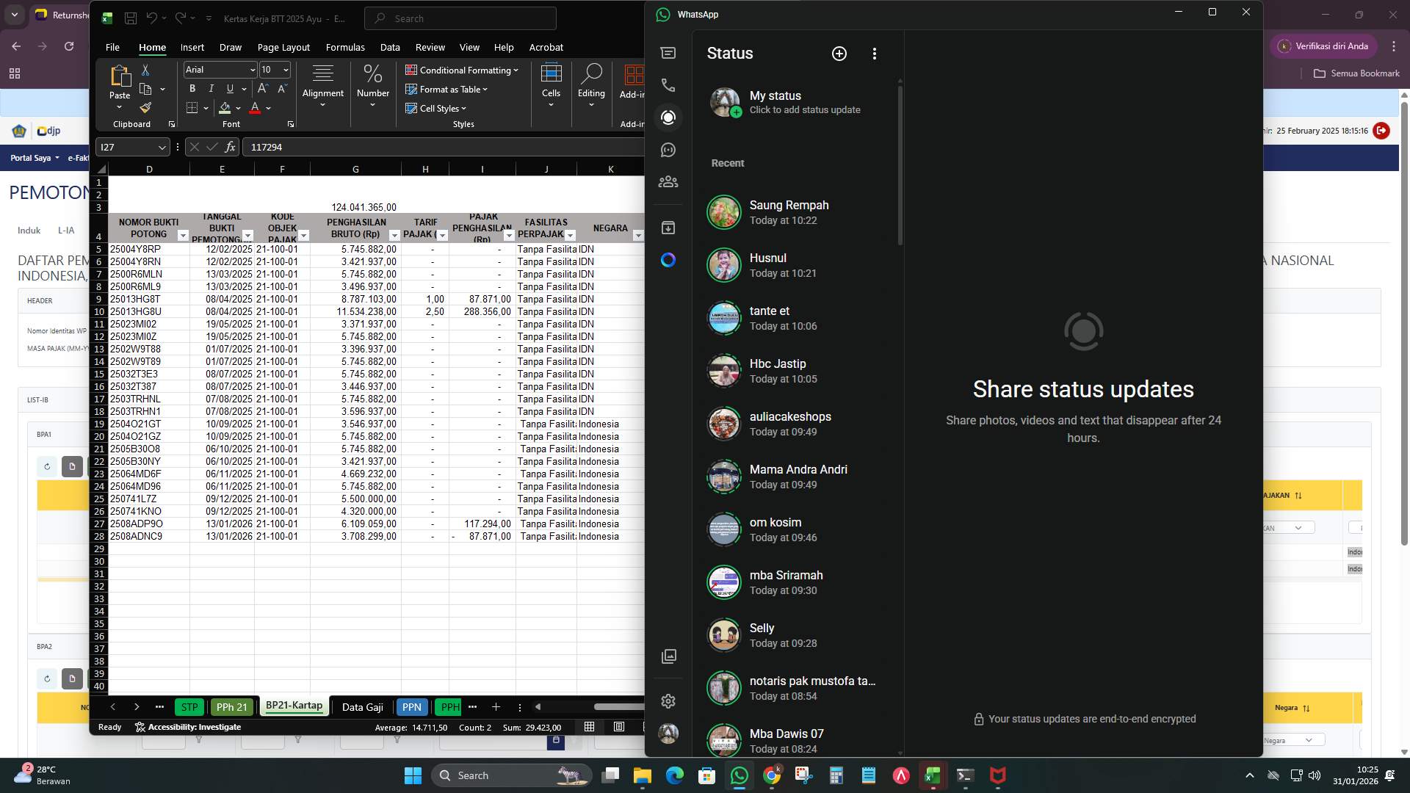Screen dimensions: 1410x793
Task: Select the Format Painter tool
Action: click(146, 107)
